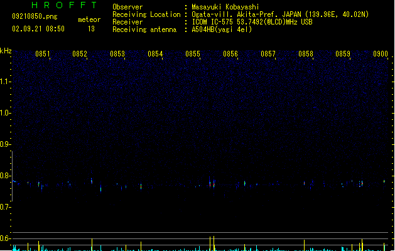
Task: Click the 0900 time marker
Action: pyautogui.click(x=381, y=54)
